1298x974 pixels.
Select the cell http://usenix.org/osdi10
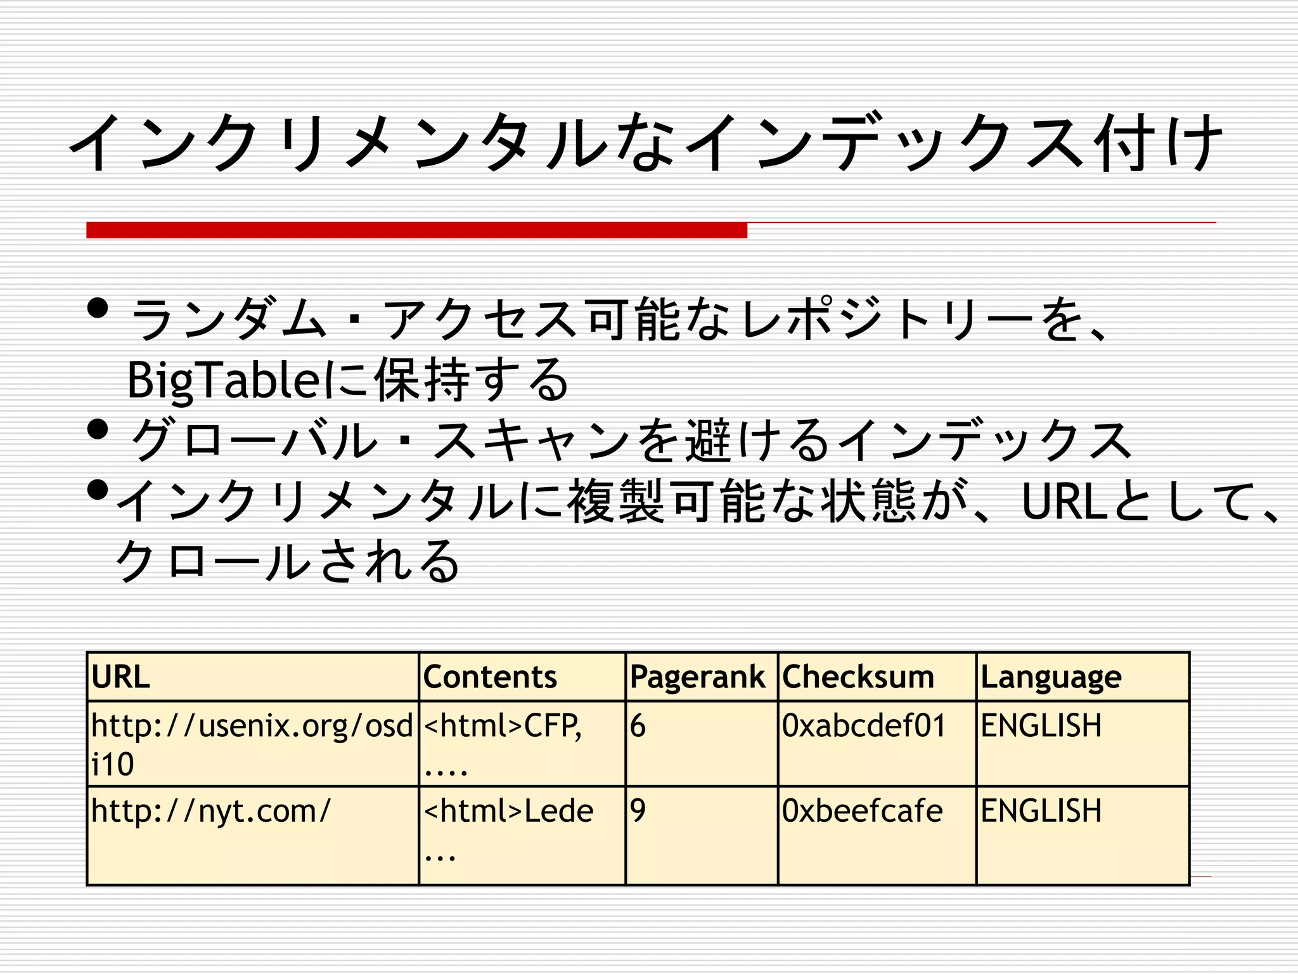pyautogui.click(x=253, y=744)
